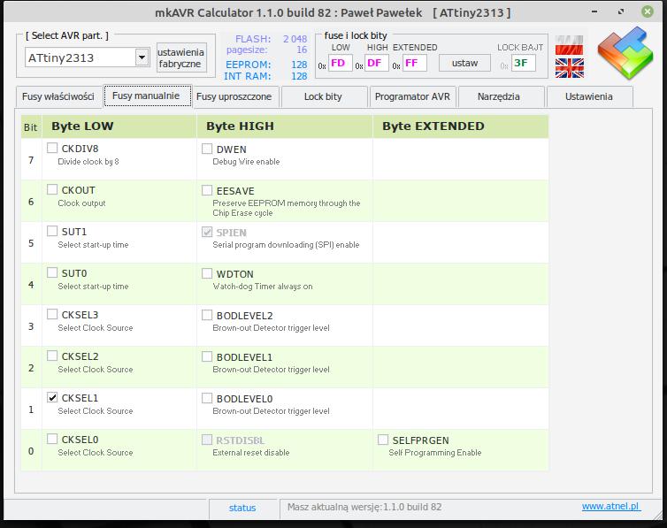The height and width of the screenshot is (528, 667).
Task: Enable the CKDIV8 fuse bit
Action: coord(53,149)
